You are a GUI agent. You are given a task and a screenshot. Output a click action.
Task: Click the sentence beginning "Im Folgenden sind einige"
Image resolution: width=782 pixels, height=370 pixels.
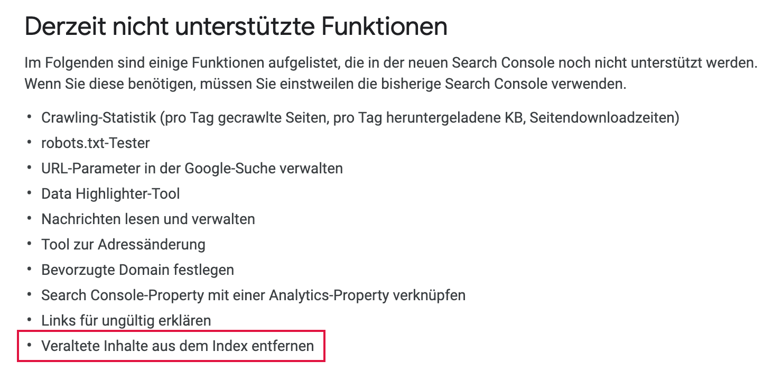tap(391, 63)
